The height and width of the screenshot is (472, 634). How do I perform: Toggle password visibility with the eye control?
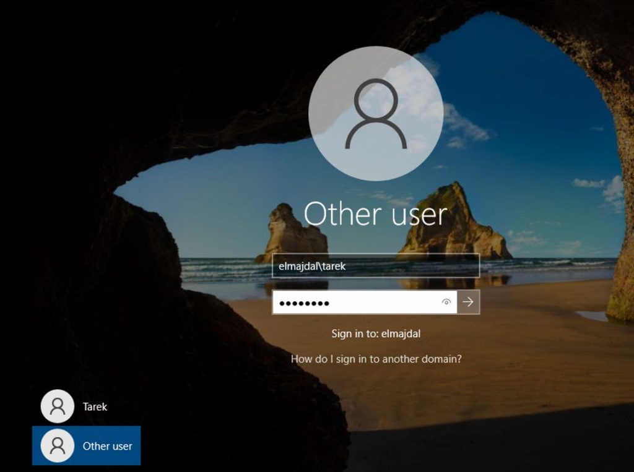[445, 303]
